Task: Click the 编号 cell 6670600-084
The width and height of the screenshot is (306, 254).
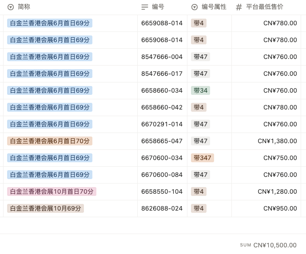Action: coord(162,175)
